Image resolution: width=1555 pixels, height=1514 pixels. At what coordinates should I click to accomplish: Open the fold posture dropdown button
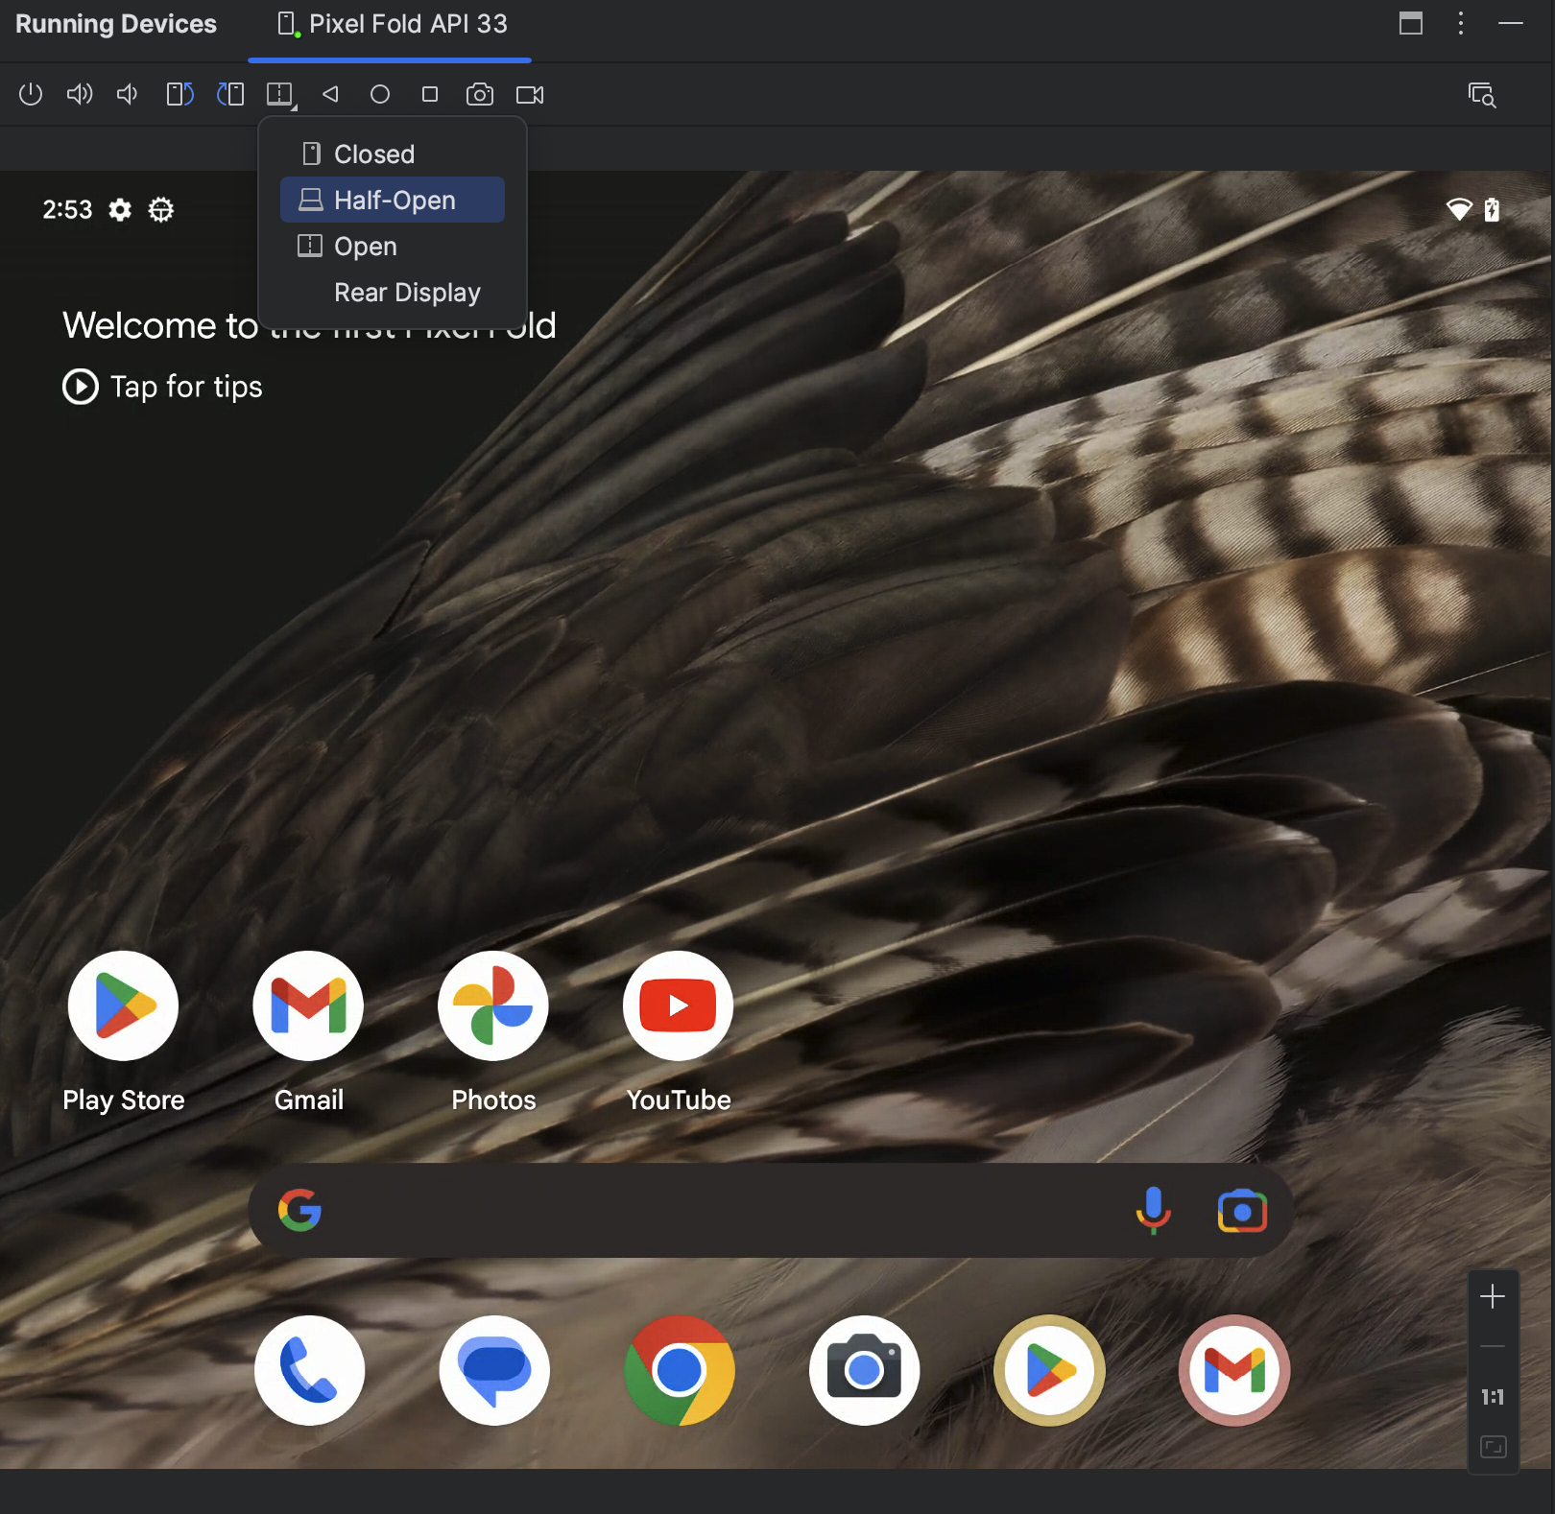tap(280, 94)
